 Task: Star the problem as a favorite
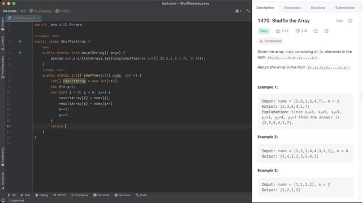click(316, 31)
